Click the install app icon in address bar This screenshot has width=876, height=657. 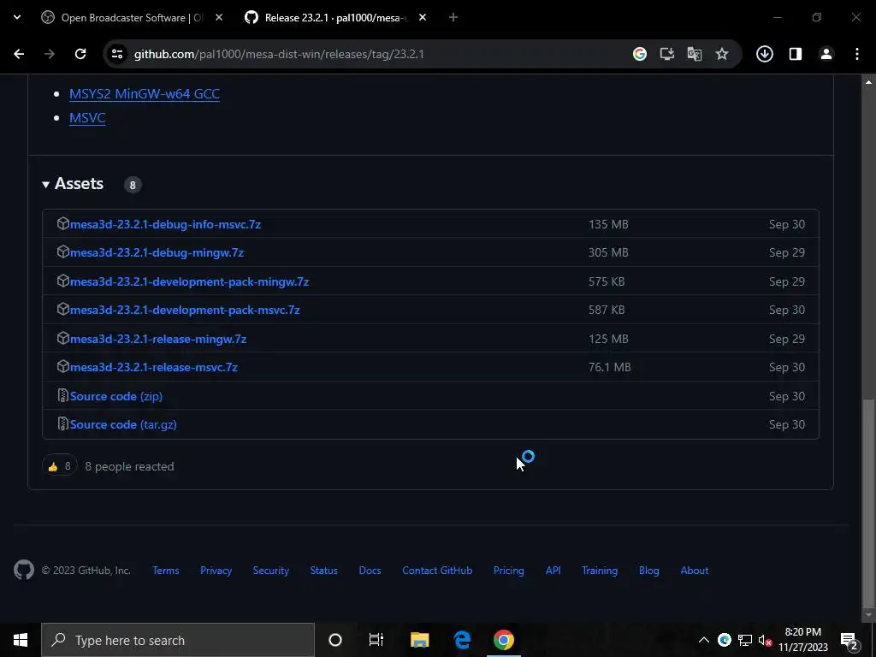click(667, 54)
